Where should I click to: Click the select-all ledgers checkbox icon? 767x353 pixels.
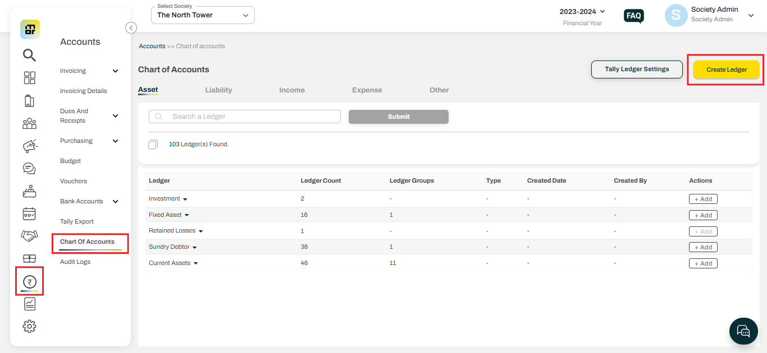click(x=153, y=145)
